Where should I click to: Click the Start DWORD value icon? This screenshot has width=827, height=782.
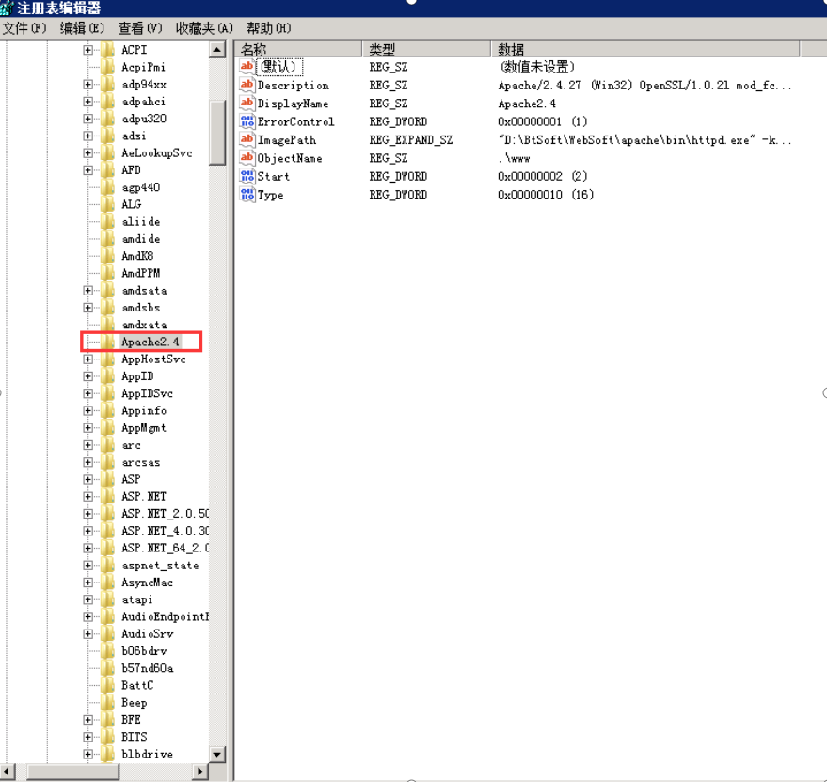(x=247, y=176)
